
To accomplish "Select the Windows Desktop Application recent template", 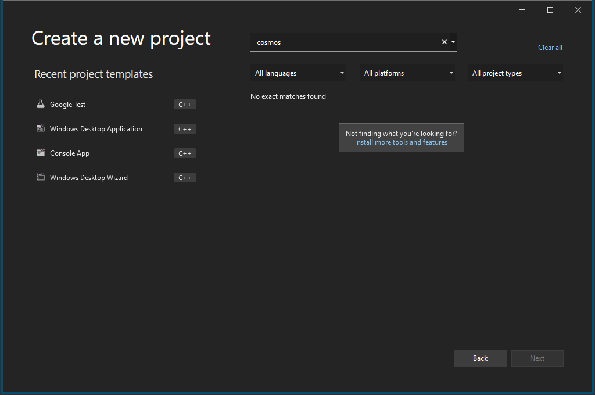I will pos(116,128).
